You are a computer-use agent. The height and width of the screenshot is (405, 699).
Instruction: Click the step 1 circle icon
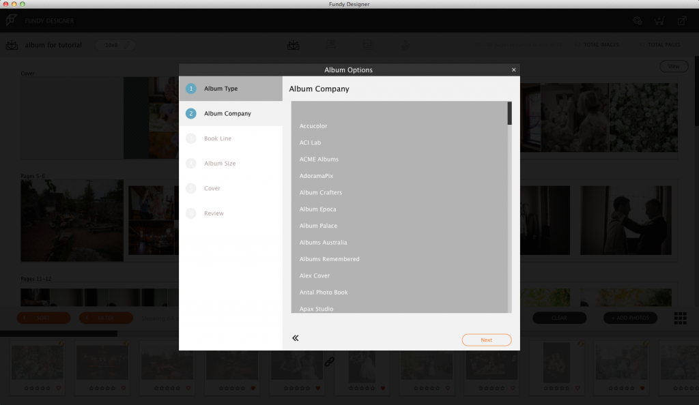pos(191,89)
